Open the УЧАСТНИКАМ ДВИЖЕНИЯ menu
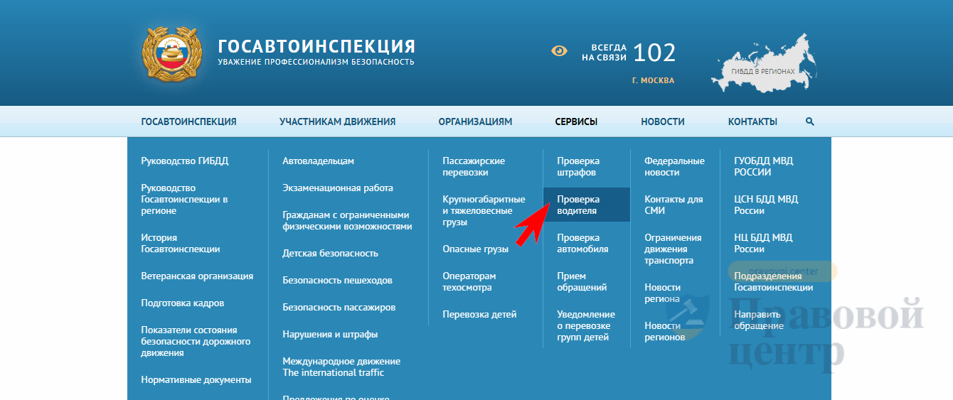 337,121
